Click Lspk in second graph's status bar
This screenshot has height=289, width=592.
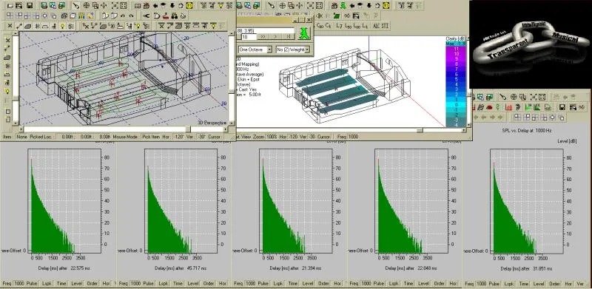pyautogui.click(x=163, y=283)
